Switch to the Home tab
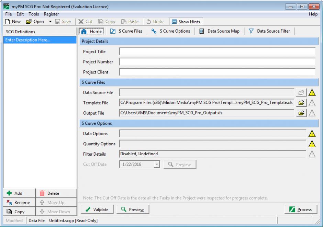Screen dimensions: 323x227 tap(92, 31)
